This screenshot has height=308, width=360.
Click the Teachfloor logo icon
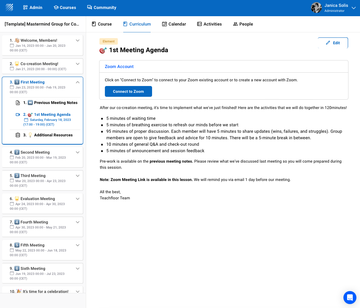click(9, 7)
